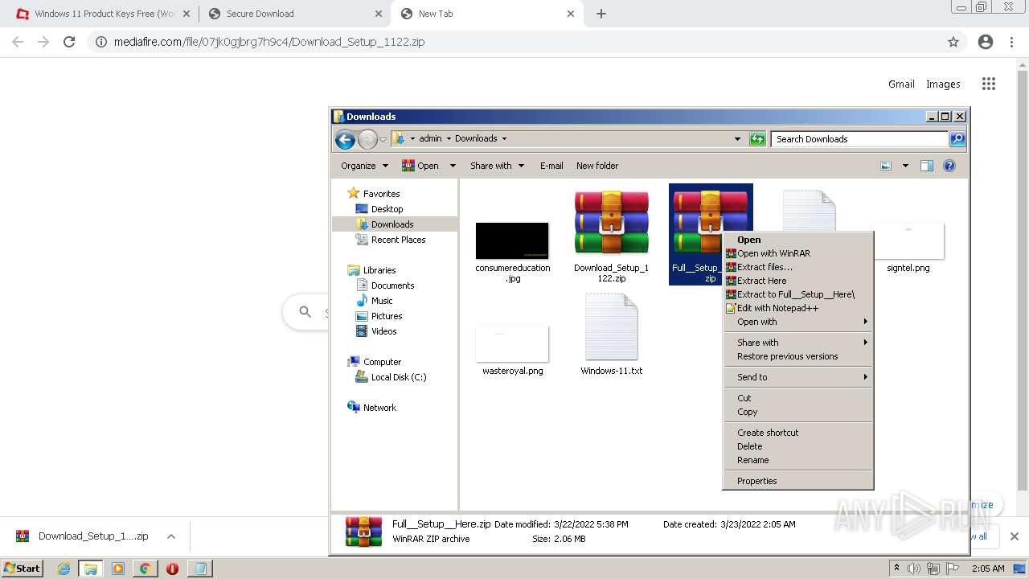Choose Extract files... from context menu
The height and width of the screenshot is (579, 1029).
click(797, 267)
